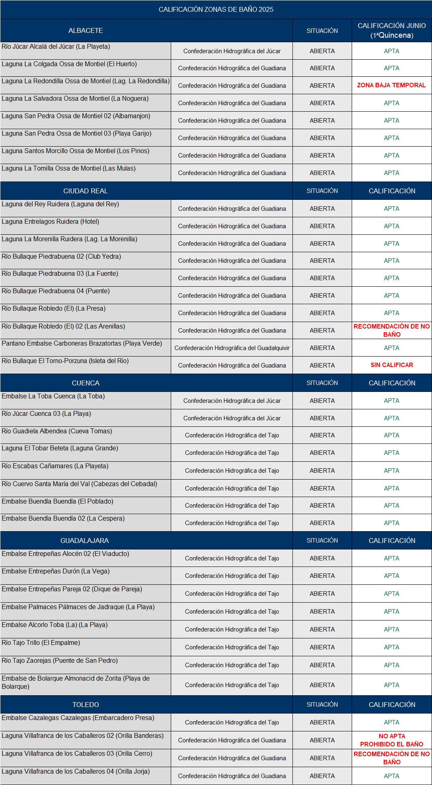Select 'Embalse de Bolarque Almonacid de Zorita' entry
Screen dimensions: 432x785
(x=75, y=682)
